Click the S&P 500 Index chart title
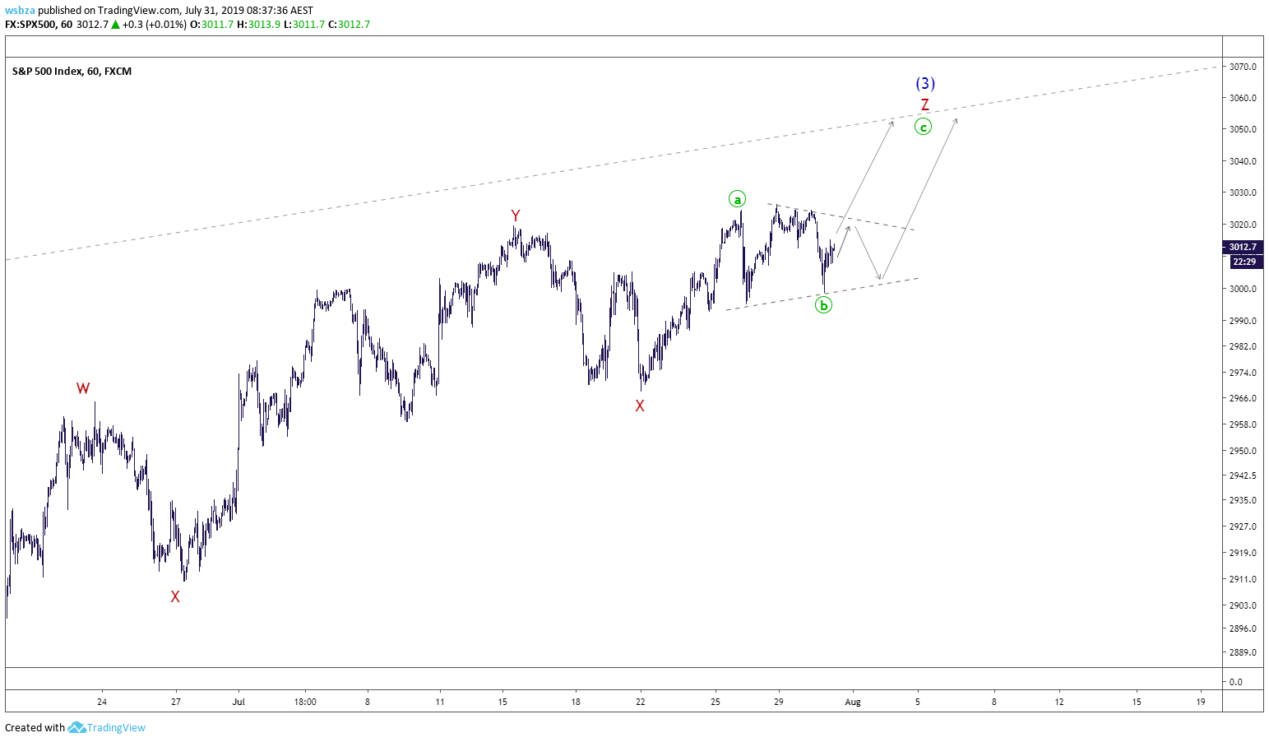This screenshot has width=1269, height=742. coord(72,72)
